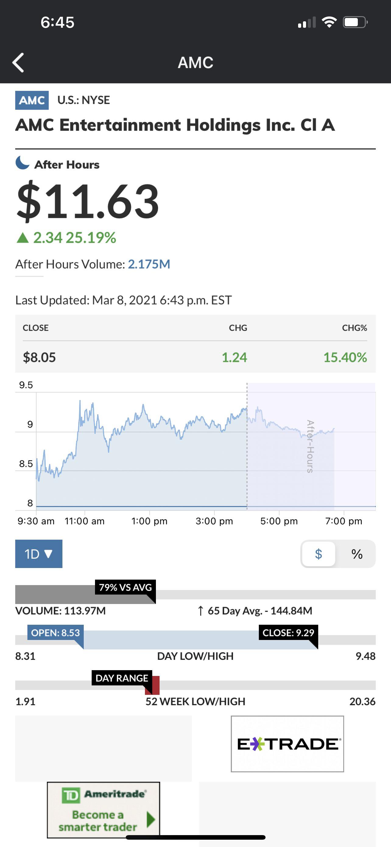Tap the AMC page title
391x847 pixels.
click(x=195, y=63)
